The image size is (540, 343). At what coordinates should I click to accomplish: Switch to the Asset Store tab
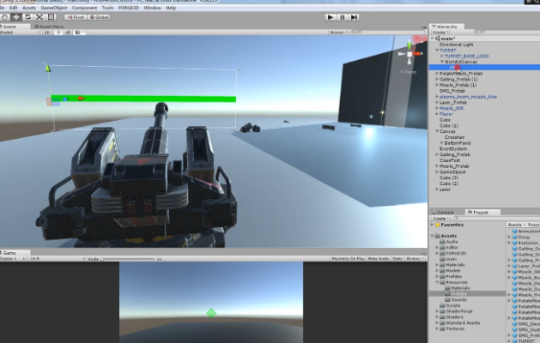tap(49, 27)
